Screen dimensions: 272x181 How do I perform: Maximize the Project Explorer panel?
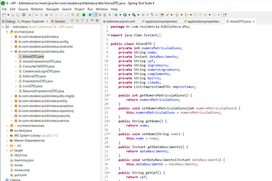click(97, 21)
